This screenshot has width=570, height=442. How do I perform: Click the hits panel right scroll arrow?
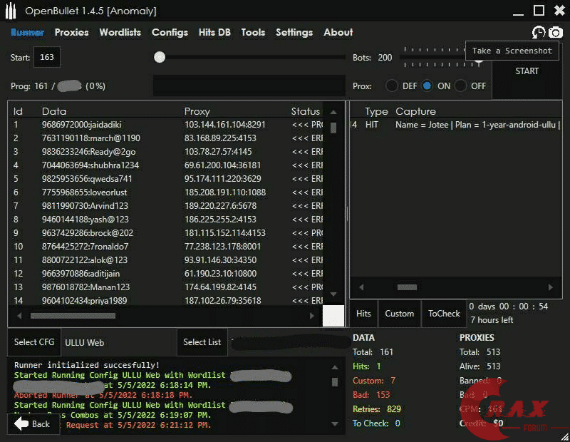550,287
